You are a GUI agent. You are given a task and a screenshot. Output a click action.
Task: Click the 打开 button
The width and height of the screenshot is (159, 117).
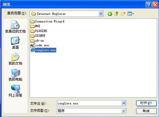[146, 103]
